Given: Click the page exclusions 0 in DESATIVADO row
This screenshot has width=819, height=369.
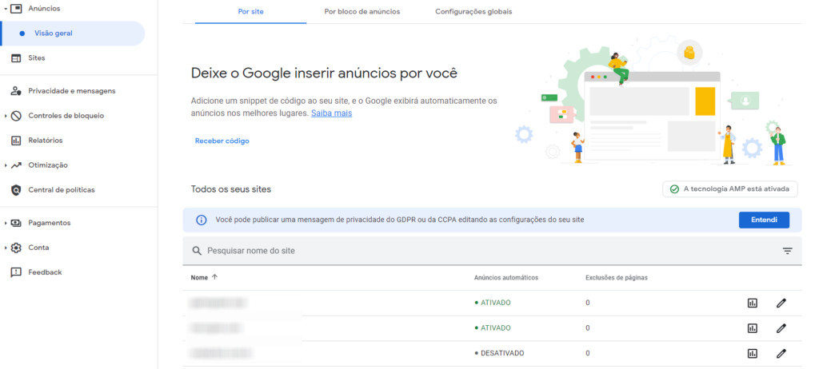Looking at the screenshot, I should point(588,353).
